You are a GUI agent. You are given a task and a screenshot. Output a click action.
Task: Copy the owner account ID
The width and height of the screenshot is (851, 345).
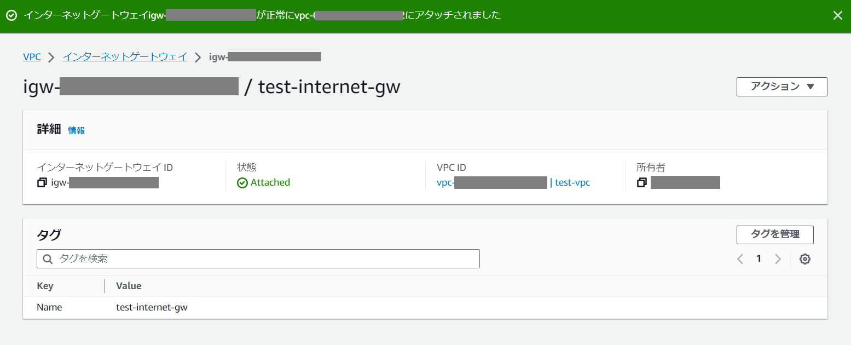(x=642, y=183)
